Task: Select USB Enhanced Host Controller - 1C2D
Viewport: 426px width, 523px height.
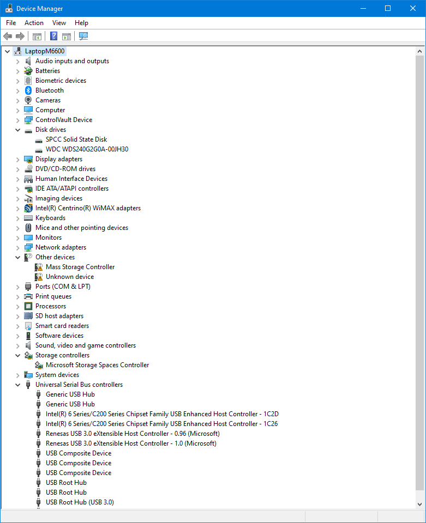Action: click(162, 414)
